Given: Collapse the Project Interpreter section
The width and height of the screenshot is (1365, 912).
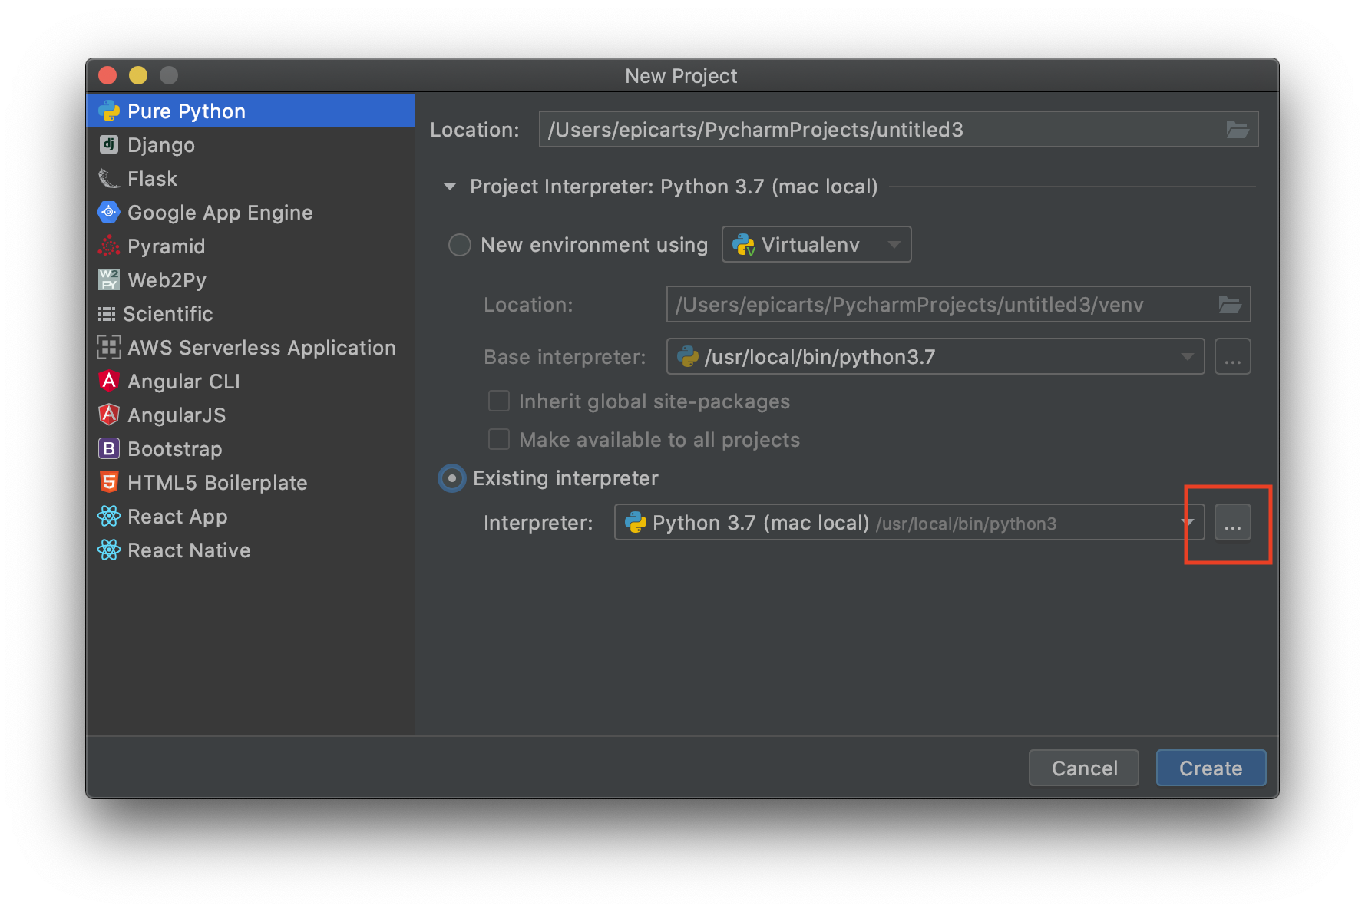Looking at the screenshot, I should [451, 187].
